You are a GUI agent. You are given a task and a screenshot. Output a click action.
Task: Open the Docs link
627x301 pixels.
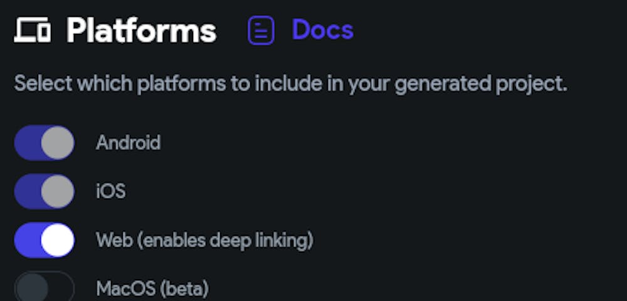pos(322,30)
